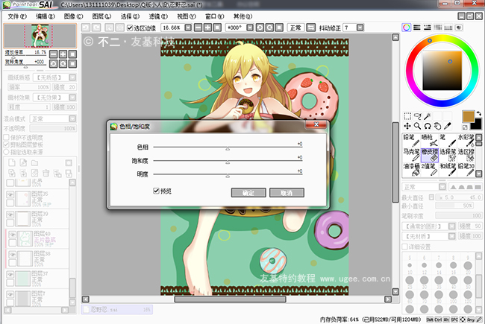Toggle 选区边缘 selection edge checkbox
This screenshot has width=485, height=324.
click(x=130, y=28)
